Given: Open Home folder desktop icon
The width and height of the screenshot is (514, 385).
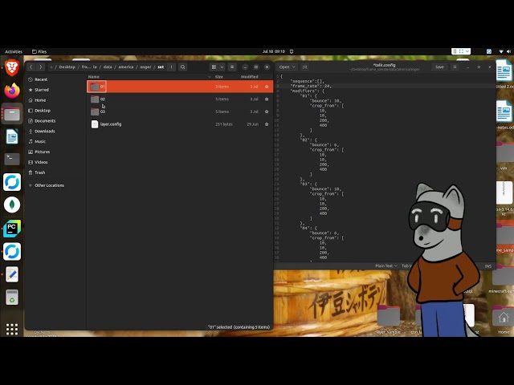Looking at the screenshot, I should (504, 321).
